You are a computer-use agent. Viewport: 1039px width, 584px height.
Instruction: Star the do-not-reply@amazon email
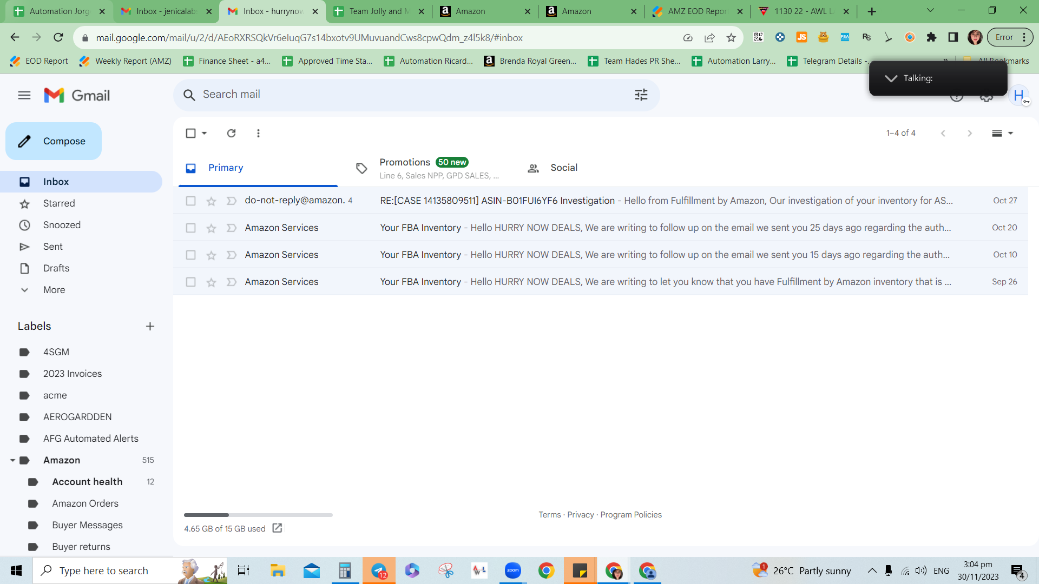tap(211, 201)
